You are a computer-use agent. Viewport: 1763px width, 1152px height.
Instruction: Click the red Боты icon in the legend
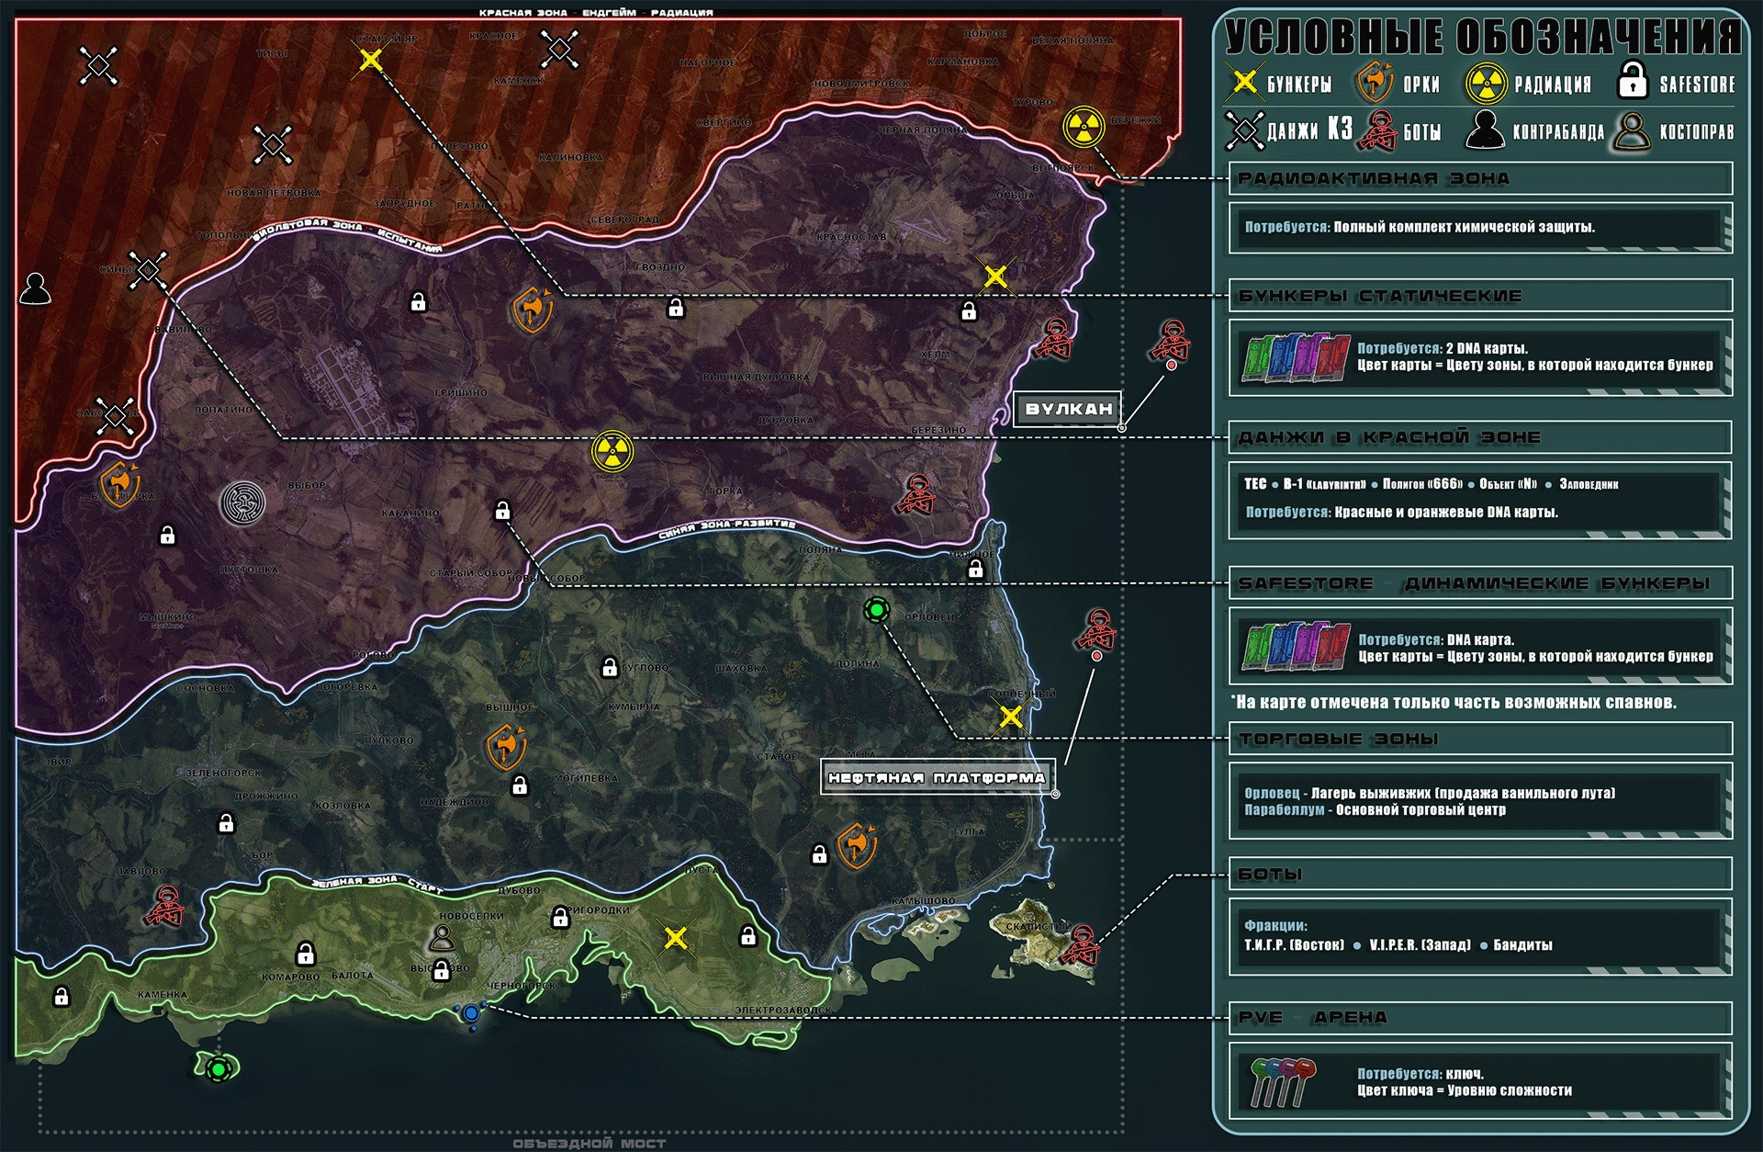click(x=1377, y=131)
